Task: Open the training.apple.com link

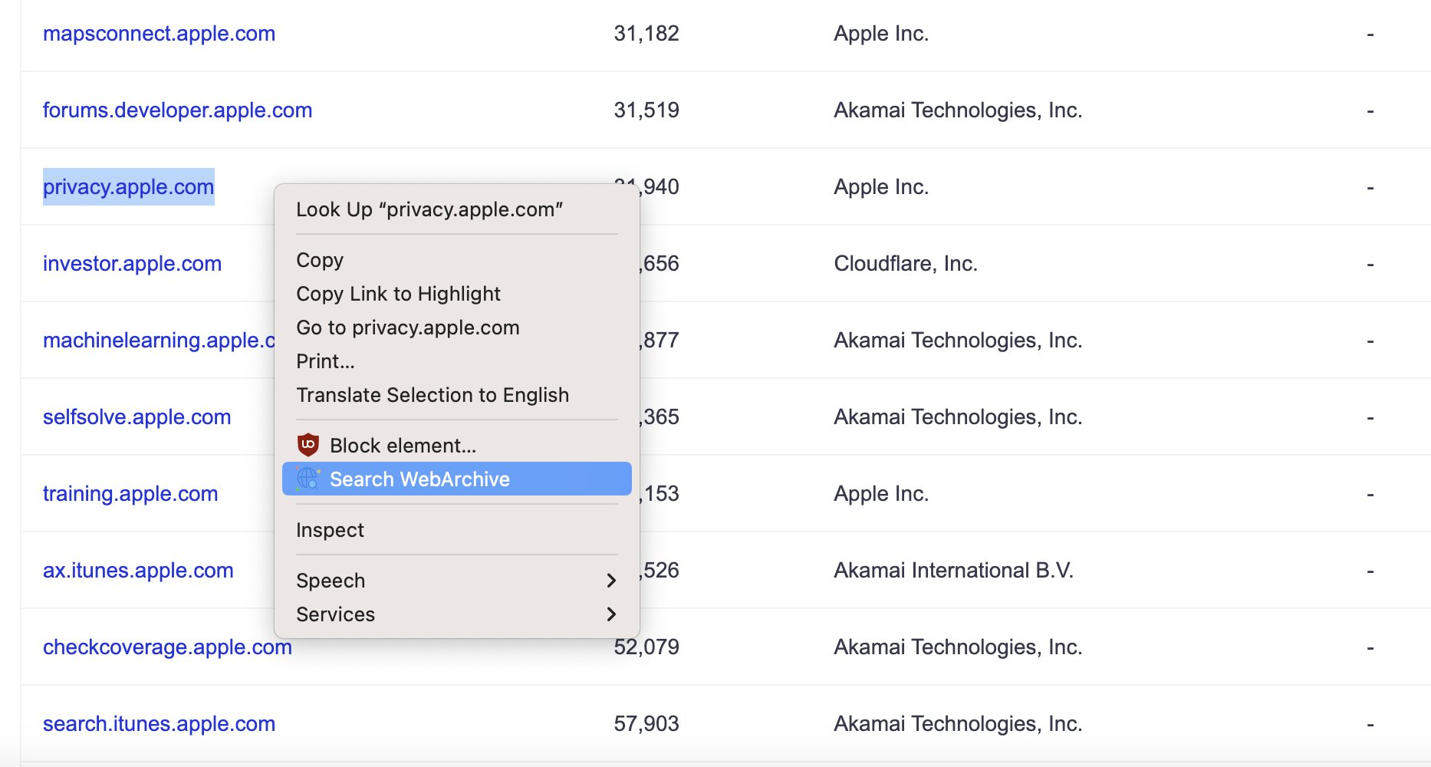Action: click(130, 494)
